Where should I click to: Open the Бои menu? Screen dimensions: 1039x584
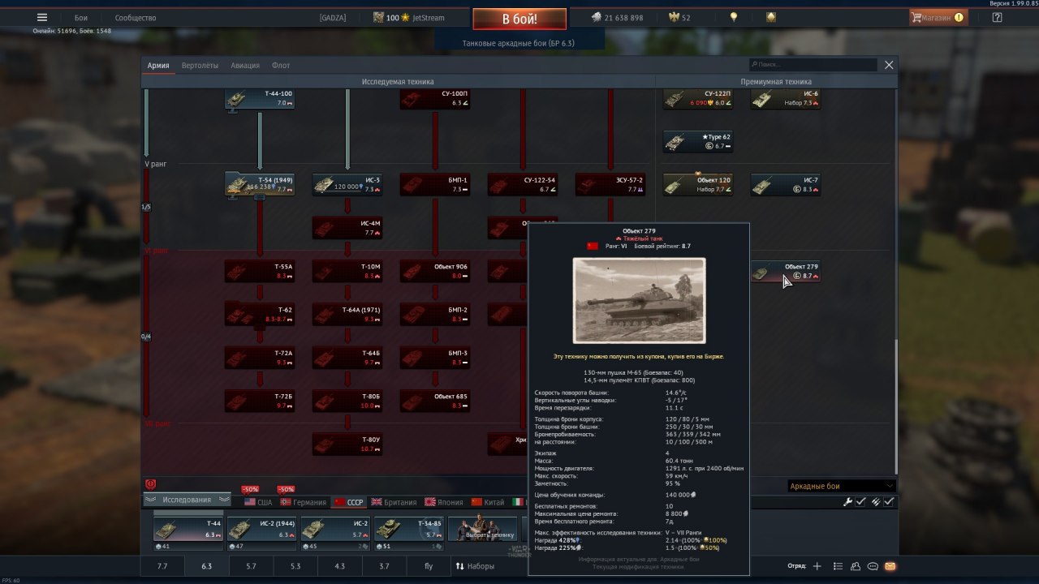coord(81,18)
